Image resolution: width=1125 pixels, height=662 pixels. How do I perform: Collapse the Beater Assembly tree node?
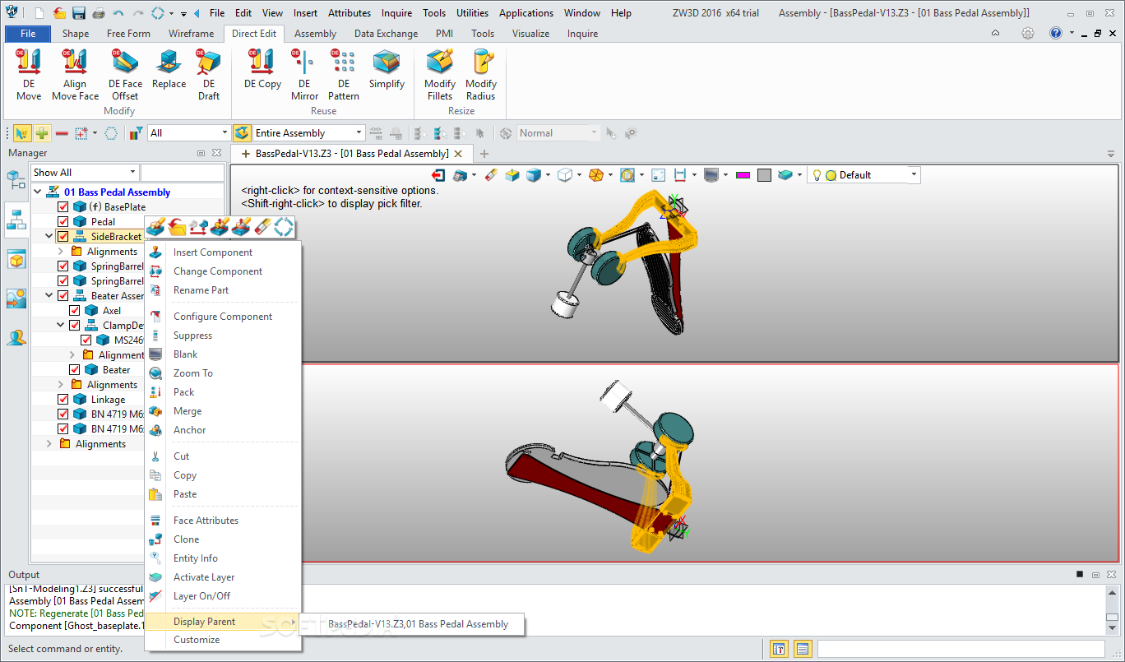click(x=49, y=296)
